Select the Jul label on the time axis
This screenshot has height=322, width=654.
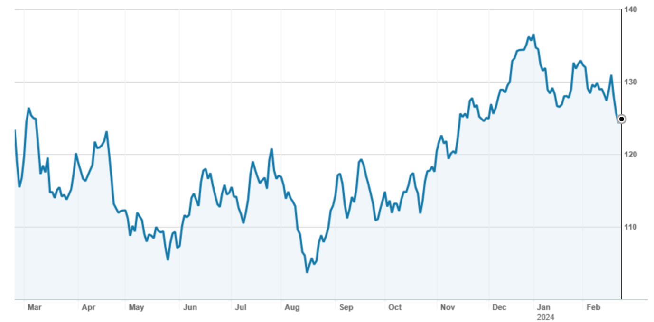[x=241, y=307]
